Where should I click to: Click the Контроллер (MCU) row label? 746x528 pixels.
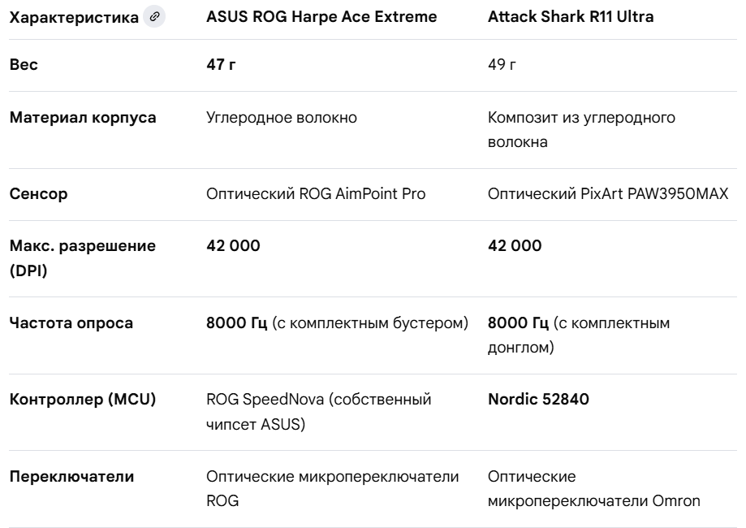(83, 399)
